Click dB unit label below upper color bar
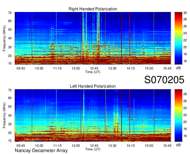The height and width of the screenshot is (154, 190). pos(178,68)
